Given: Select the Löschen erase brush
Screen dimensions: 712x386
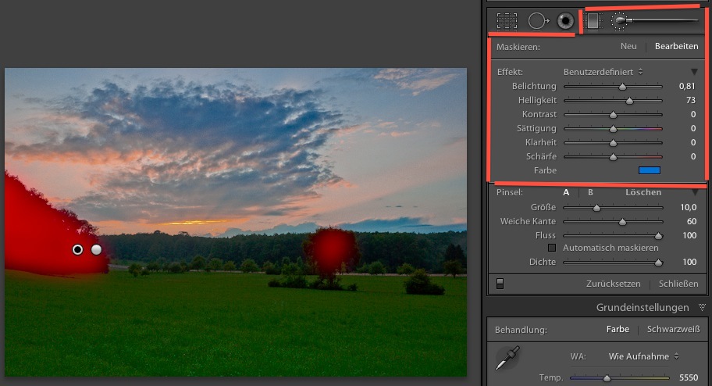Looking at the screenshot, I should pos(643,192).
